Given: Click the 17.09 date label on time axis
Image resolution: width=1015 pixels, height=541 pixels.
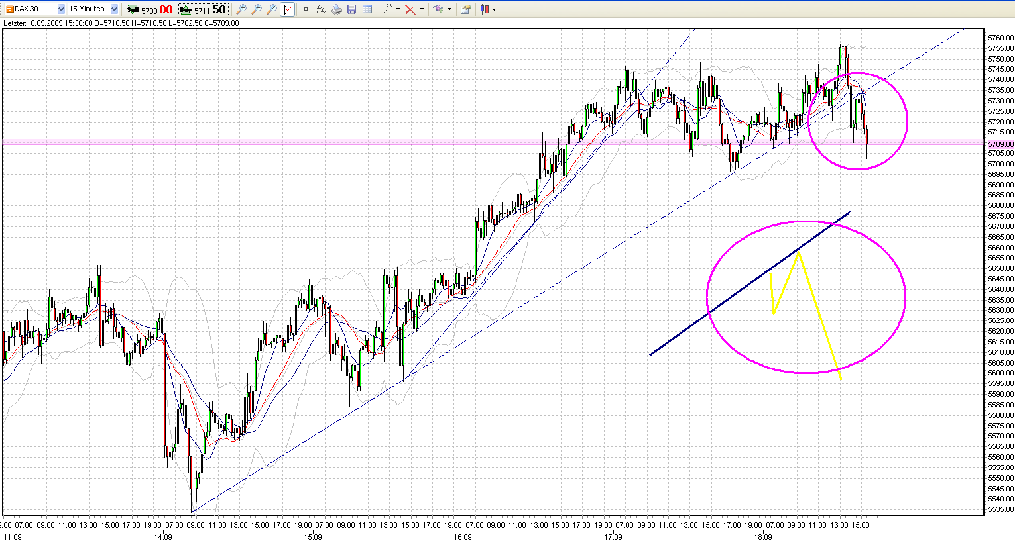Looking at the screenshot, I should click(613, 537).
